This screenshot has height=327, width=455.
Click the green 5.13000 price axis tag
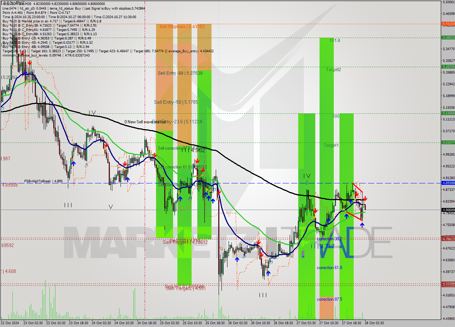pos(448,113)
